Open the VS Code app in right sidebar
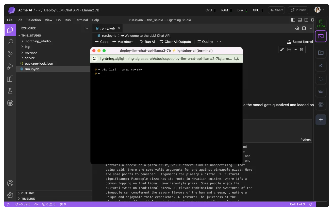 click(x=321, y=66)
